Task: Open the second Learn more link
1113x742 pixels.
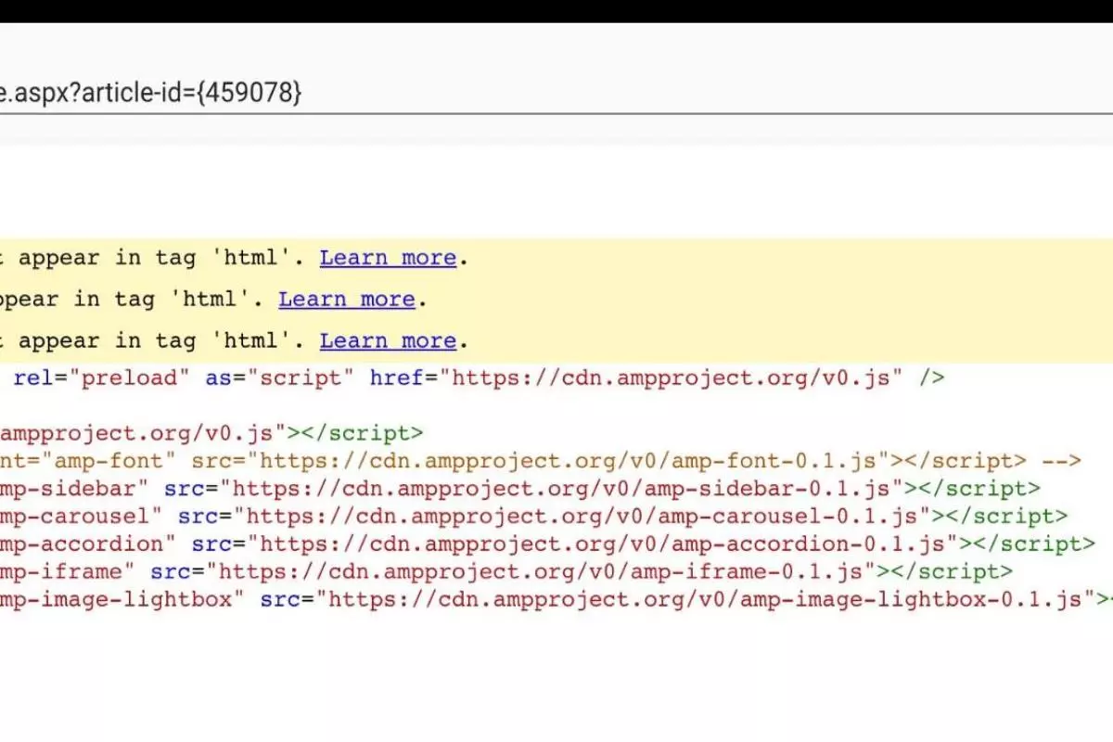Action: (x=347, y=300)
